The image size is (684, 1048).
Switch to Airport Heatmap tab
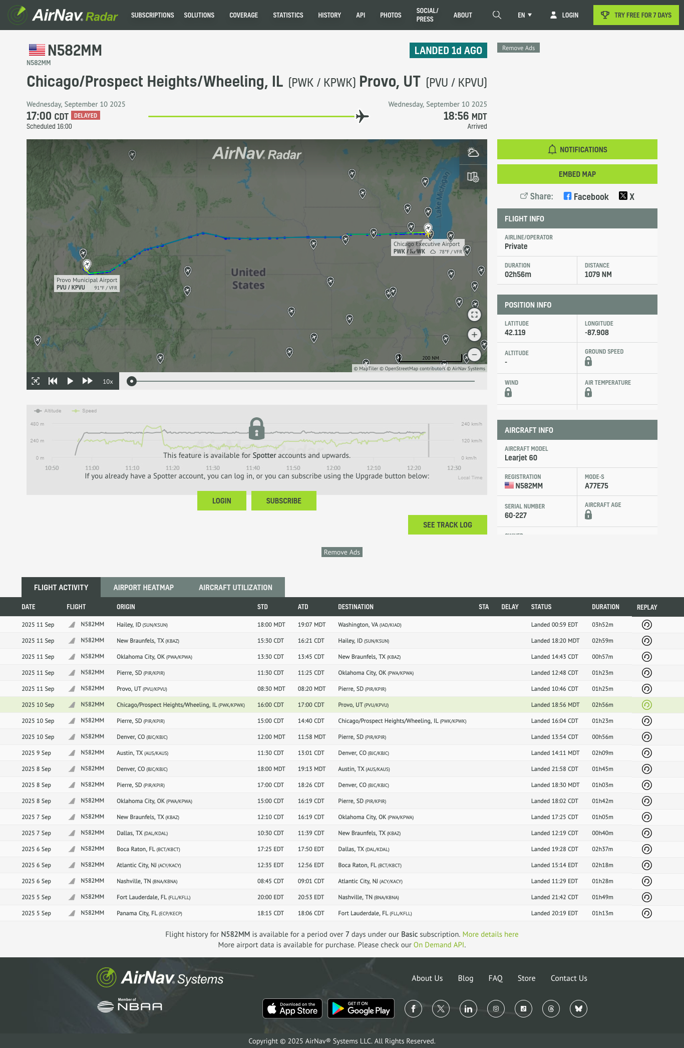pyautogui.click(x=144, y=587)
